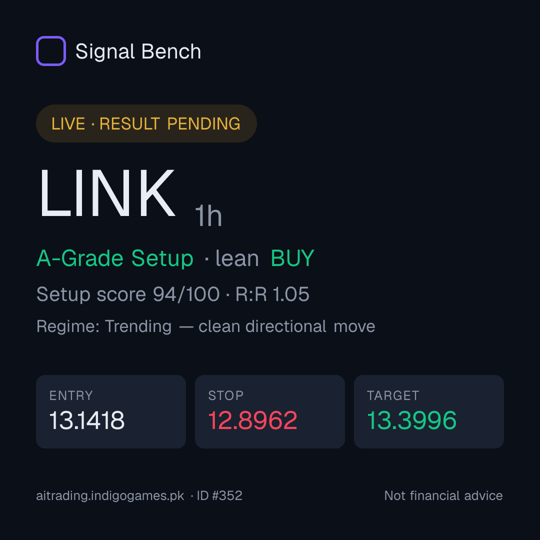Click the word lean before BUY

coord(237,258)
